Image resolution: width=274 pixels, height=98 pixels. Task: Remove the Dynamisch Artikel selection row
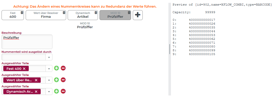click(x=63, y=91)
